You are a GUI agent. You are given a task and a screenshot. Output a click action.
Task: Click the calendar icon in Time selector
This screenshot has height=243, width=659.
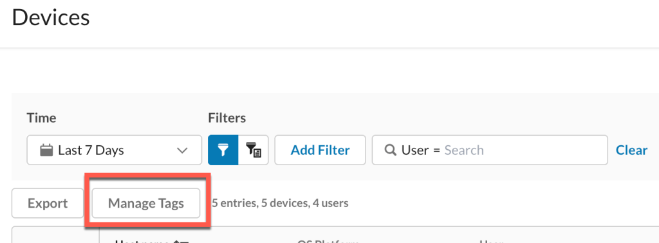(x=46, y=150)
